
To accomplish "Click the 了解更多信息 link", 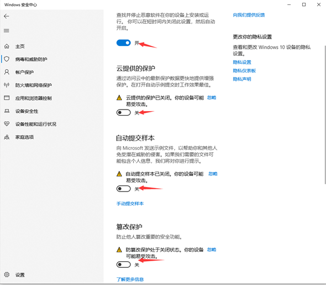I will click(x=130, y=279).
